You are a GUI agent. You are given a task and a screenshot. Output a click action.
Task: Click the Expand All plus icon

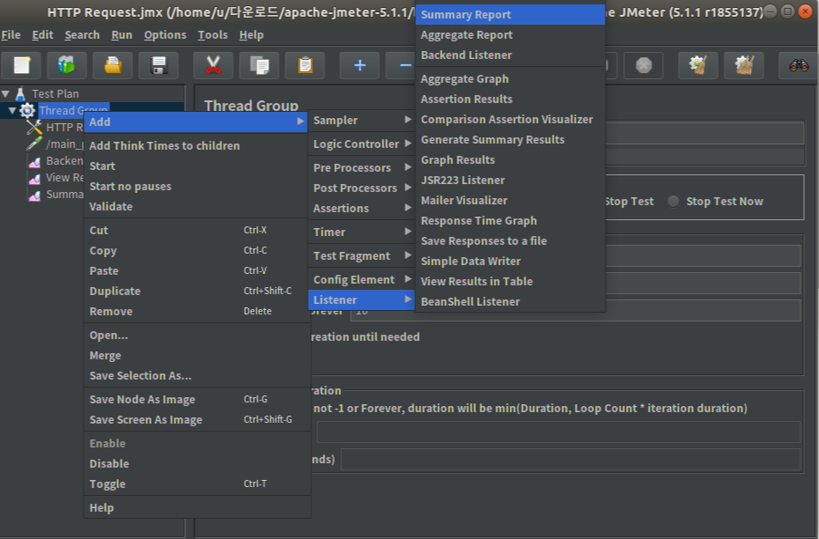pos(360,65)
